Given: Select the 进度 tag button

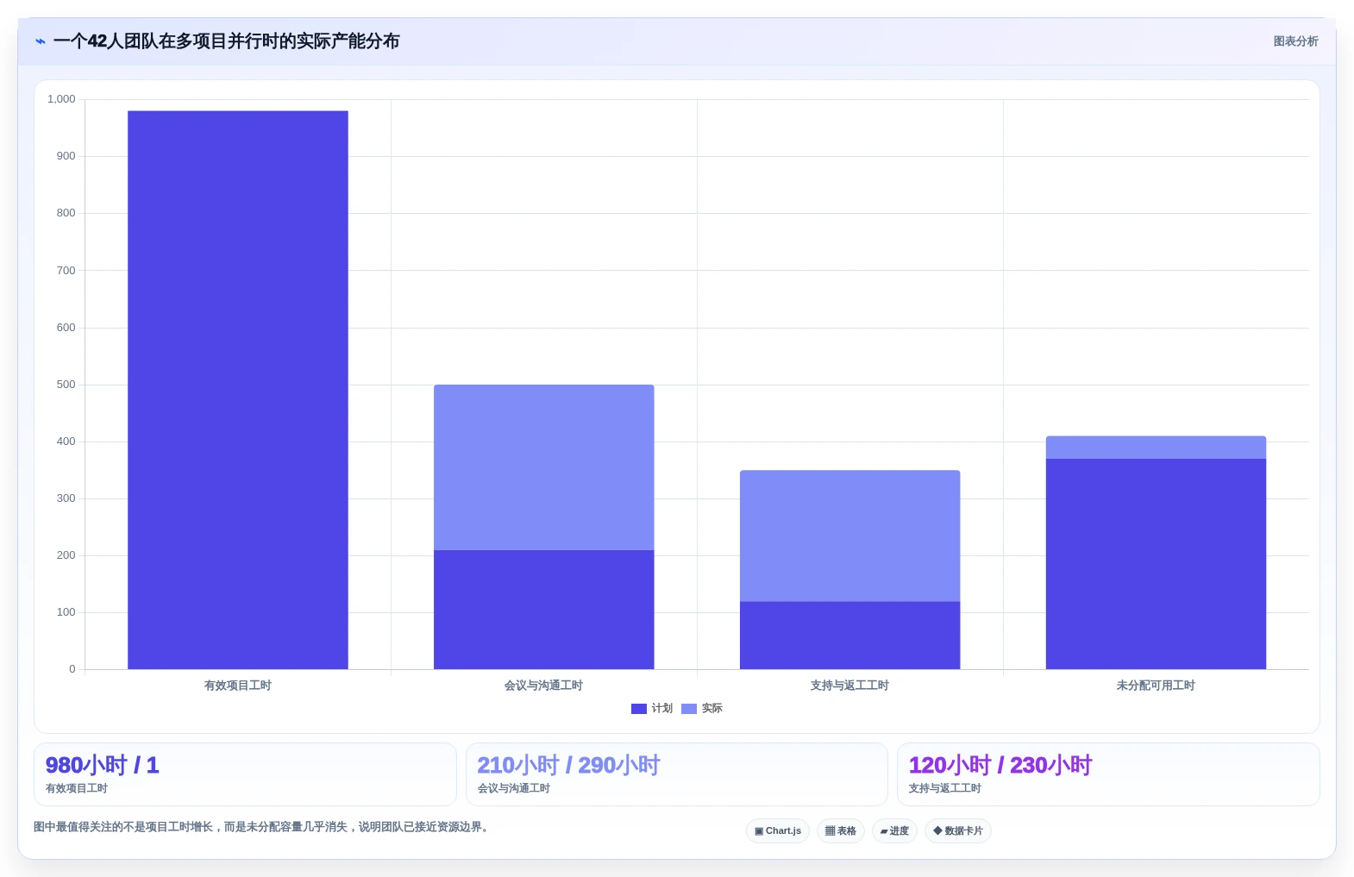Looking at the screenshot, I should (x=894, y=831).
